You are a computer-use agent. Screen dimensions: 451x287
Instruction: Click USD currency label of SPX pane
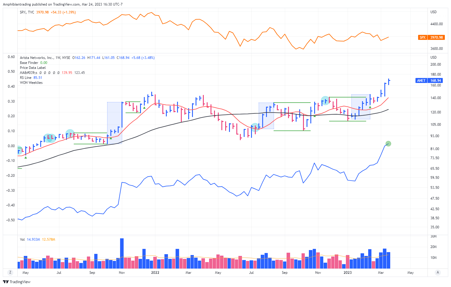tap(434, 12)
